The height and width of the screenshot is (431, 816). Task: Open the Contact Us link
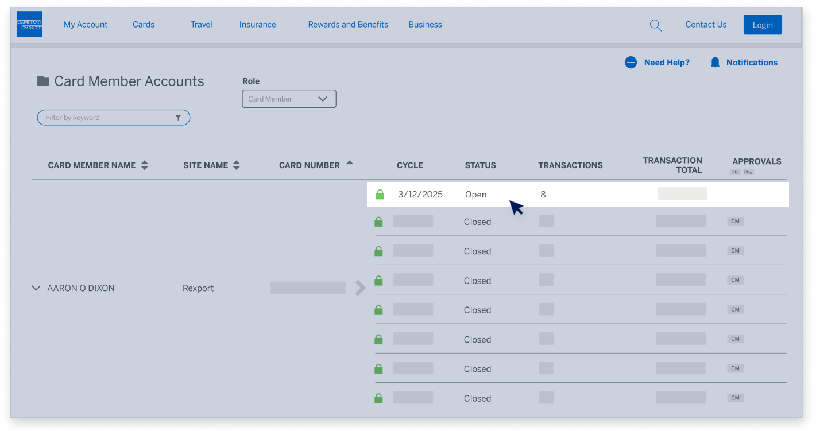(706, 25)
